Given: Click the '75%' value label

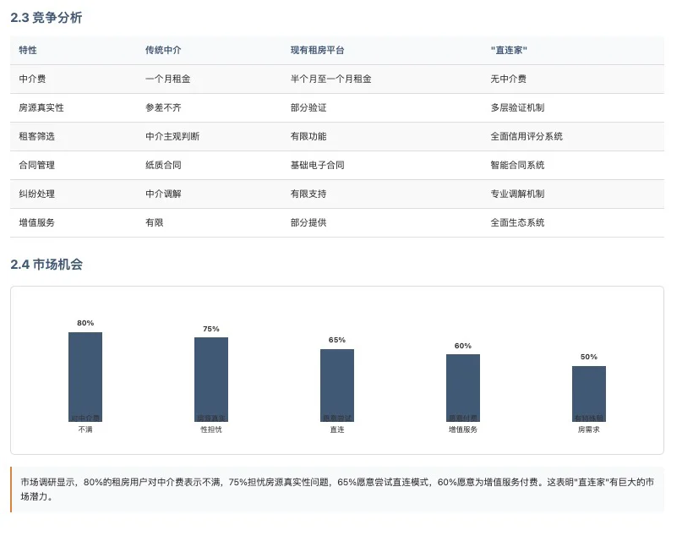Looking at the screenshot, I should click(211, 329).
